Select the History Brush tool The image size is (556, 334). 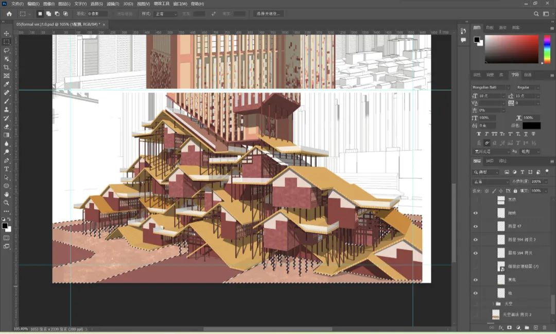point(6,118)
